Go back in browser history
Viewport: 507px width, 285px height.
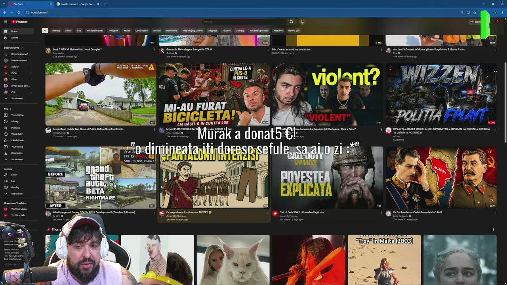click(x=5, y=12)
